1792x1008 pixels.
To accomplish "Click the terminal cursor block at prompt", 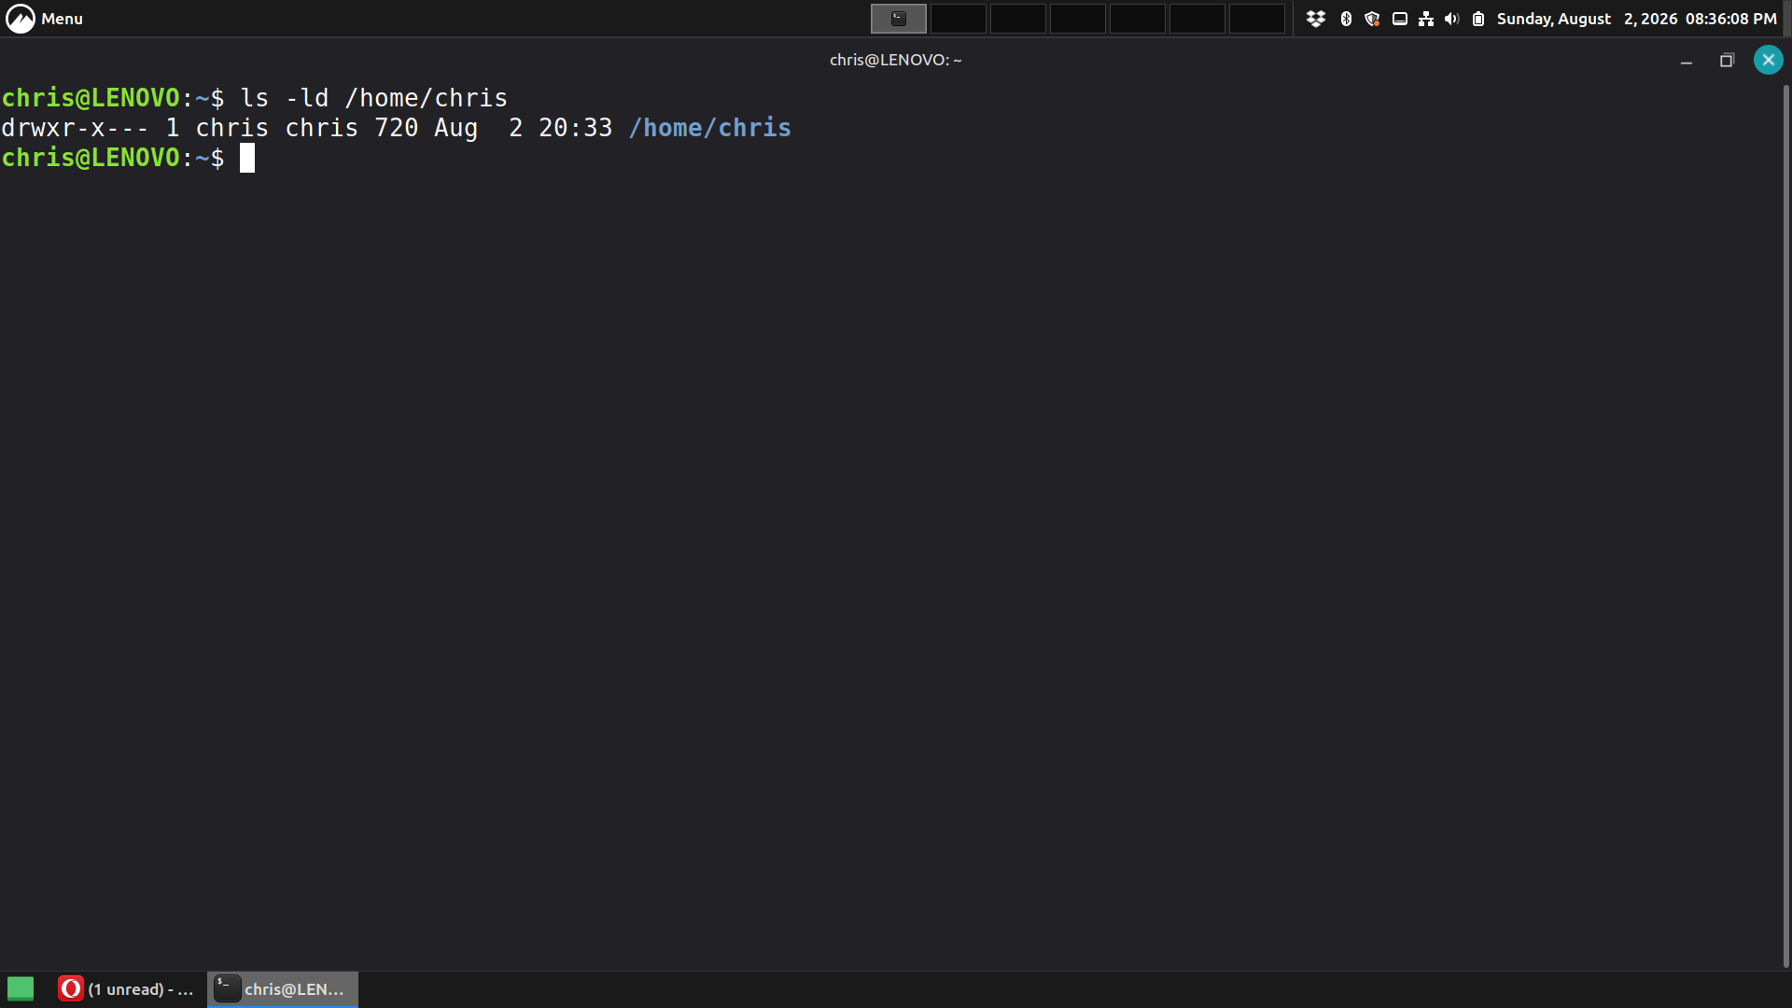I will coord(247,158).
